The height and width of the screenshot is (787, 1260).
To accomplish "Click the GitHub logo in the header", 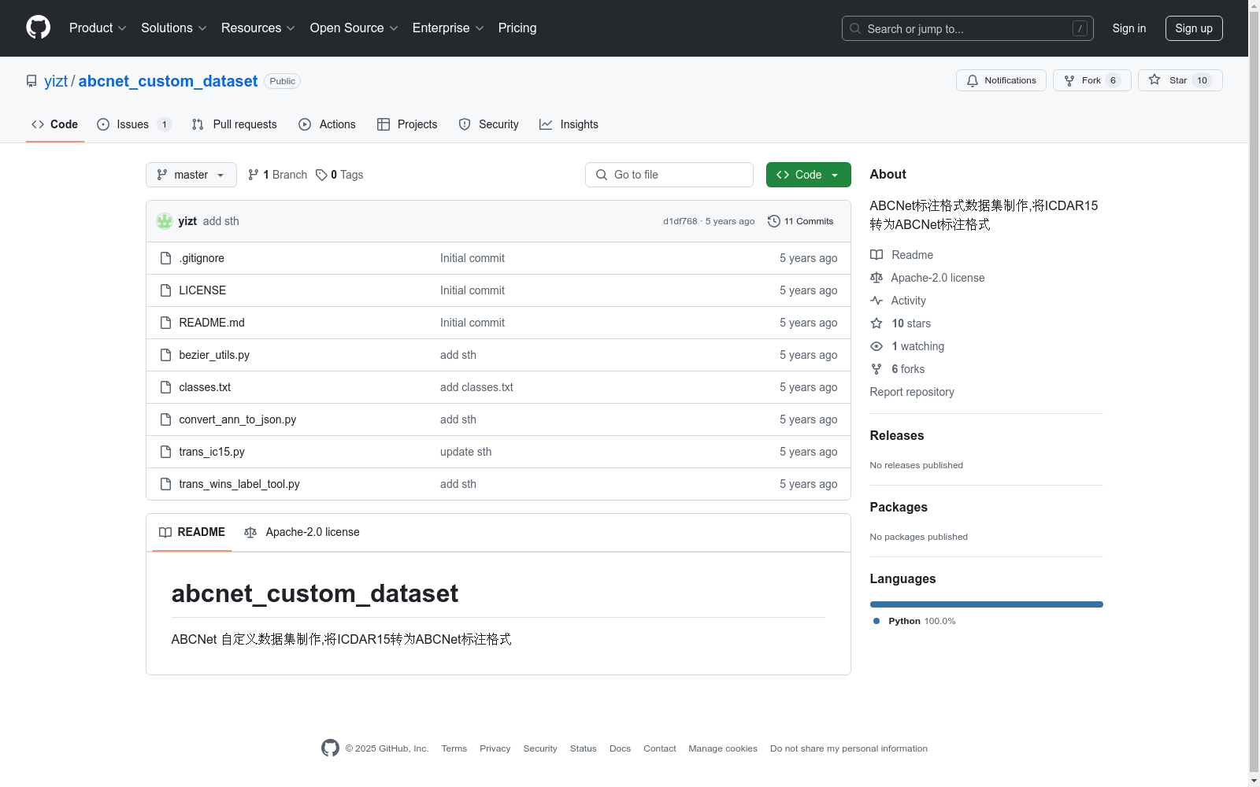I will click(x=38, y=28).
